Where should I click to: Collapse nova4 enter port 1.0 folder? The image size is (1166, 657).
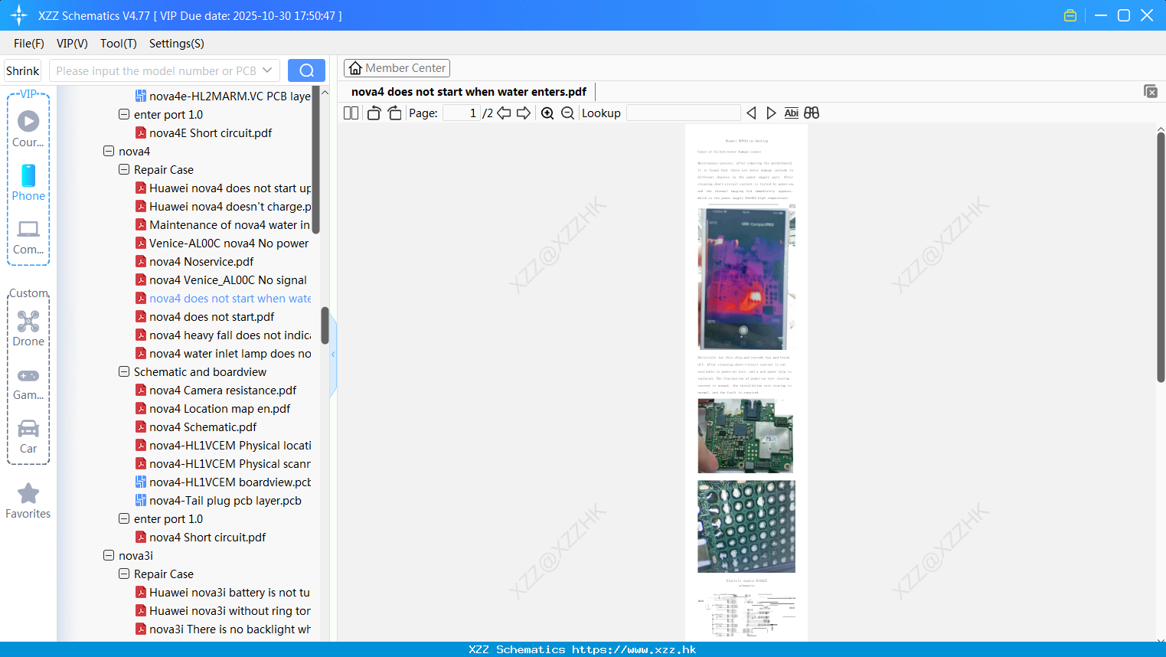[x=124, y=518]
